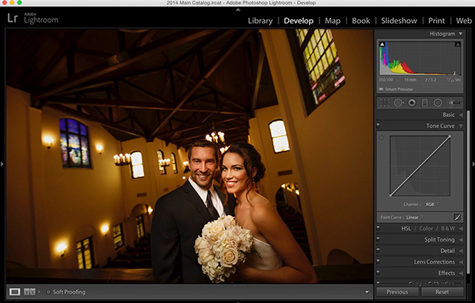Open the Point Curve Linear dropdown
This screenshot has height=303, width=475.
[x=414, y=217]
